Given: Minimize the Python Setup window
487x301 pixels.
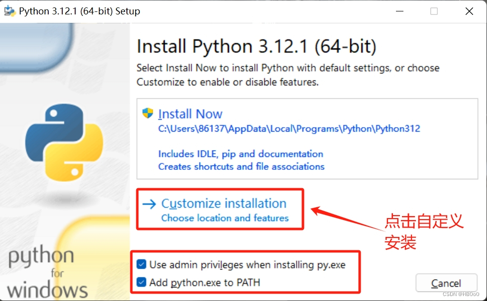Looking at the screenshot, I should pos(400,11).
